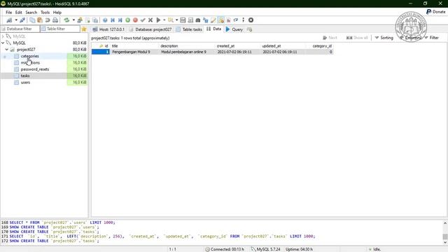Switch to the Database: project027 tab
The height and width of the screenshot is (252, 448).
150,29
